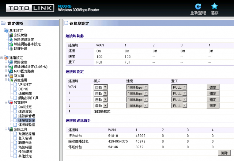The height and width of the screenshot is (161, 234).
Task: Collapse the 系統工具 tree node
Action: (x=6, y=129)
